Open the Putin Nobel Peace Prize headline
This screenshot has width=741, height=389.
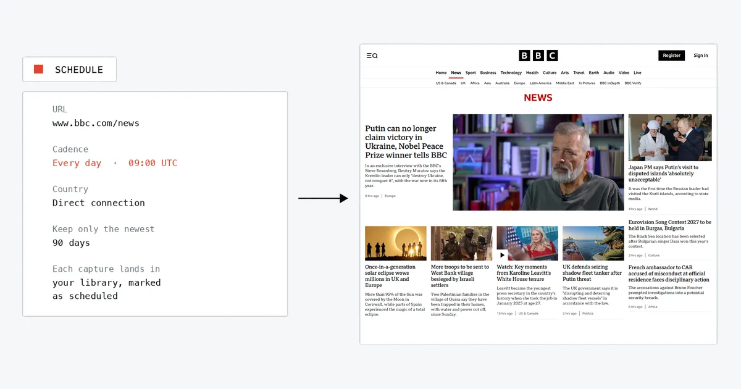coord(406,142)
